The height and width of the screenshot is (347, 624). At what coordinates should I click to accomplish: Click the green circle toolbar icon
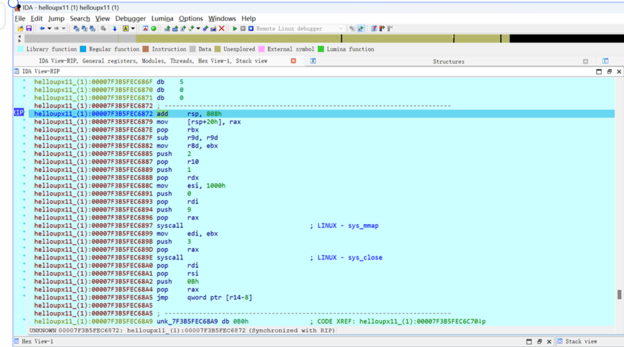pos(153,29)
